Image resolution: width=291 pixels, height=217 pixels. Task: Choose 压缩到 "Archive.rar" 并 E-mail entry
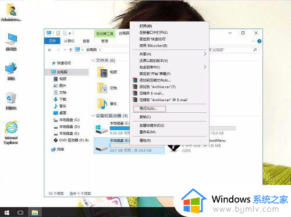click(164, 100)
